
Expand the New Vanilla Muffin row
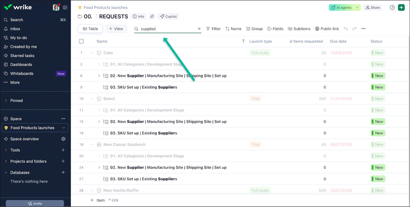(92, 190)
